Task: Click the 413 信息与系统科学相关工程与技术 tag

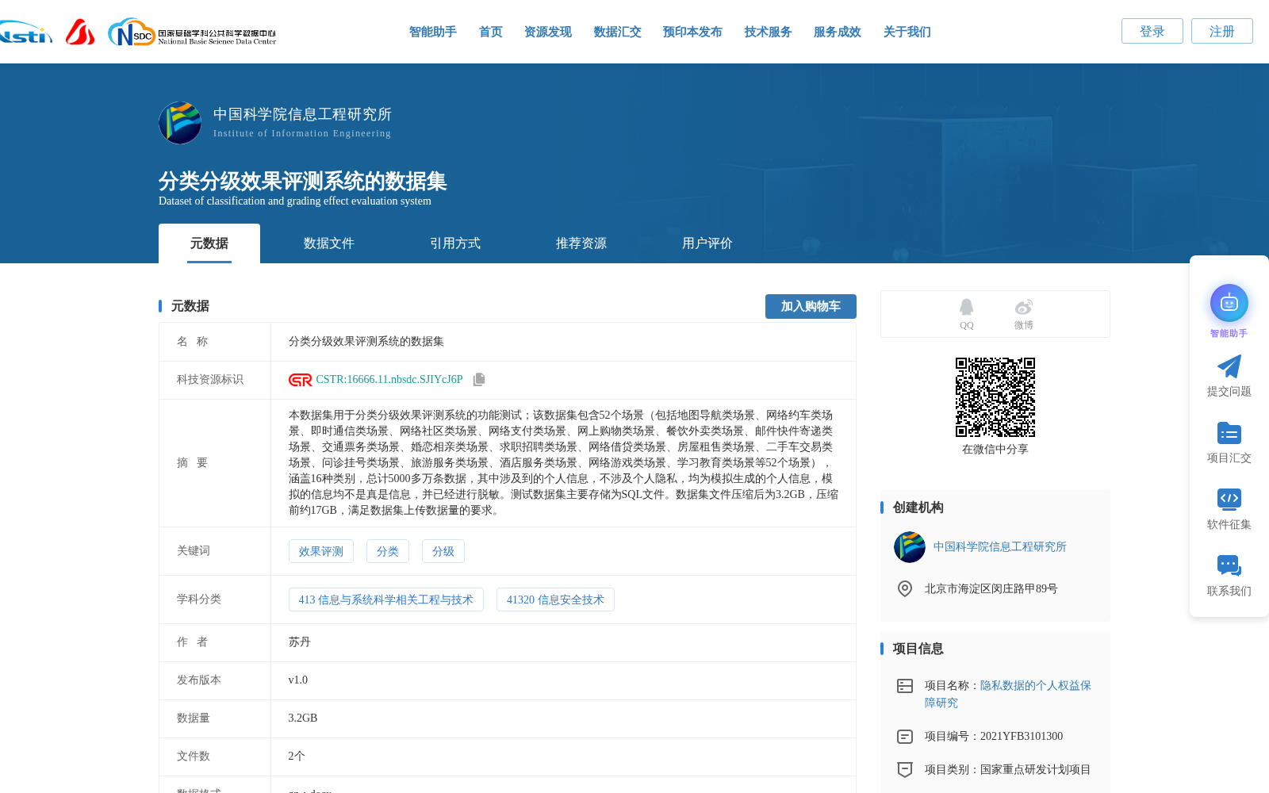Action: point(386,600)
